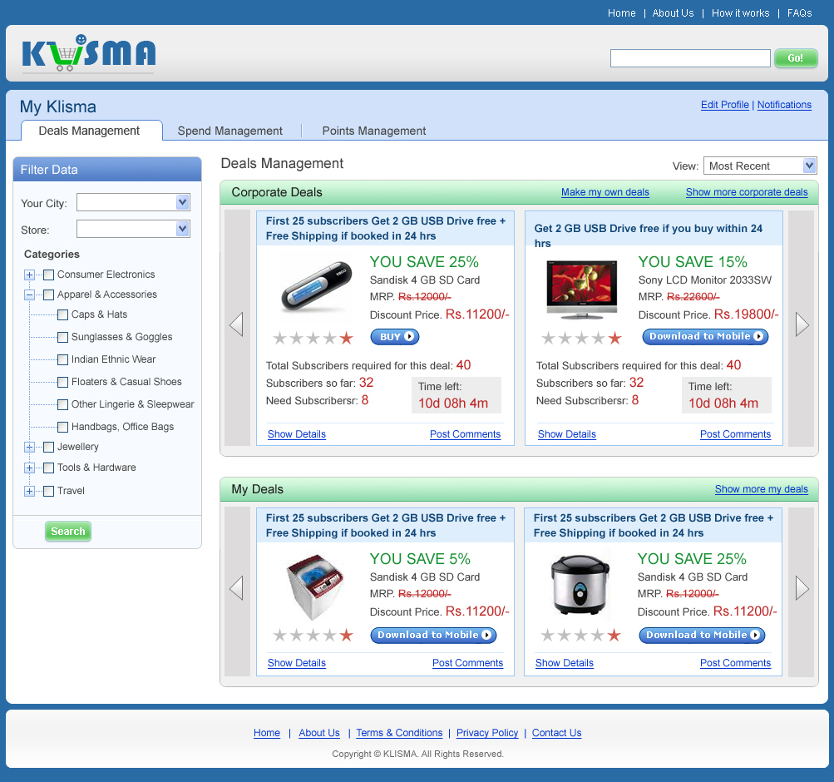Click BUY on Sandisk corporate deal
834x782 pixels.
[395, 337]
